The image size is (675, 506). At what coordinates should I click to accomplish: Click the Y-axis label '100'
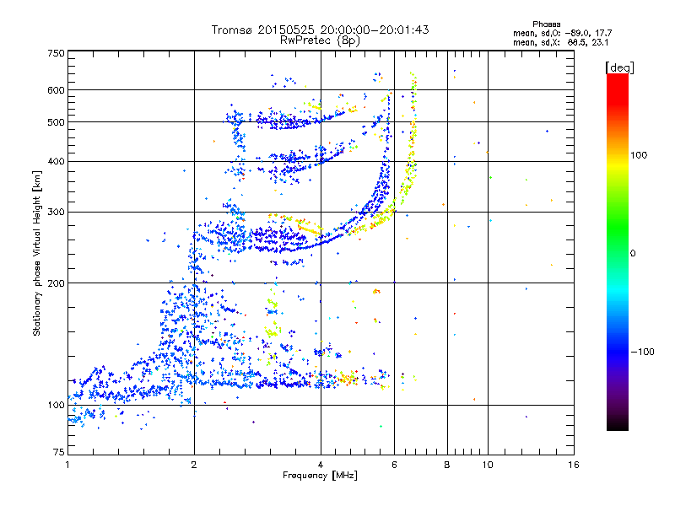point(57,406)
